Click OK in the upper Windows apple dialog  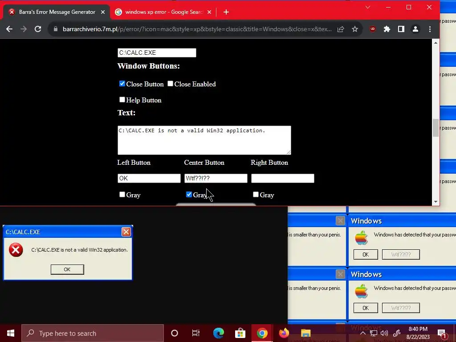366,254
